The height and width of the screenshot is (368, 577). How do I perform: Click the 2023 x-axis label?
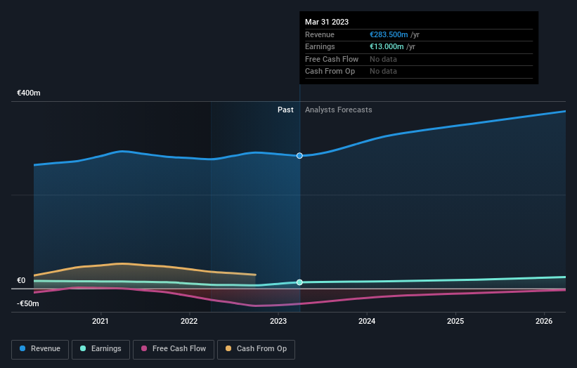click(x=278, y=321)
